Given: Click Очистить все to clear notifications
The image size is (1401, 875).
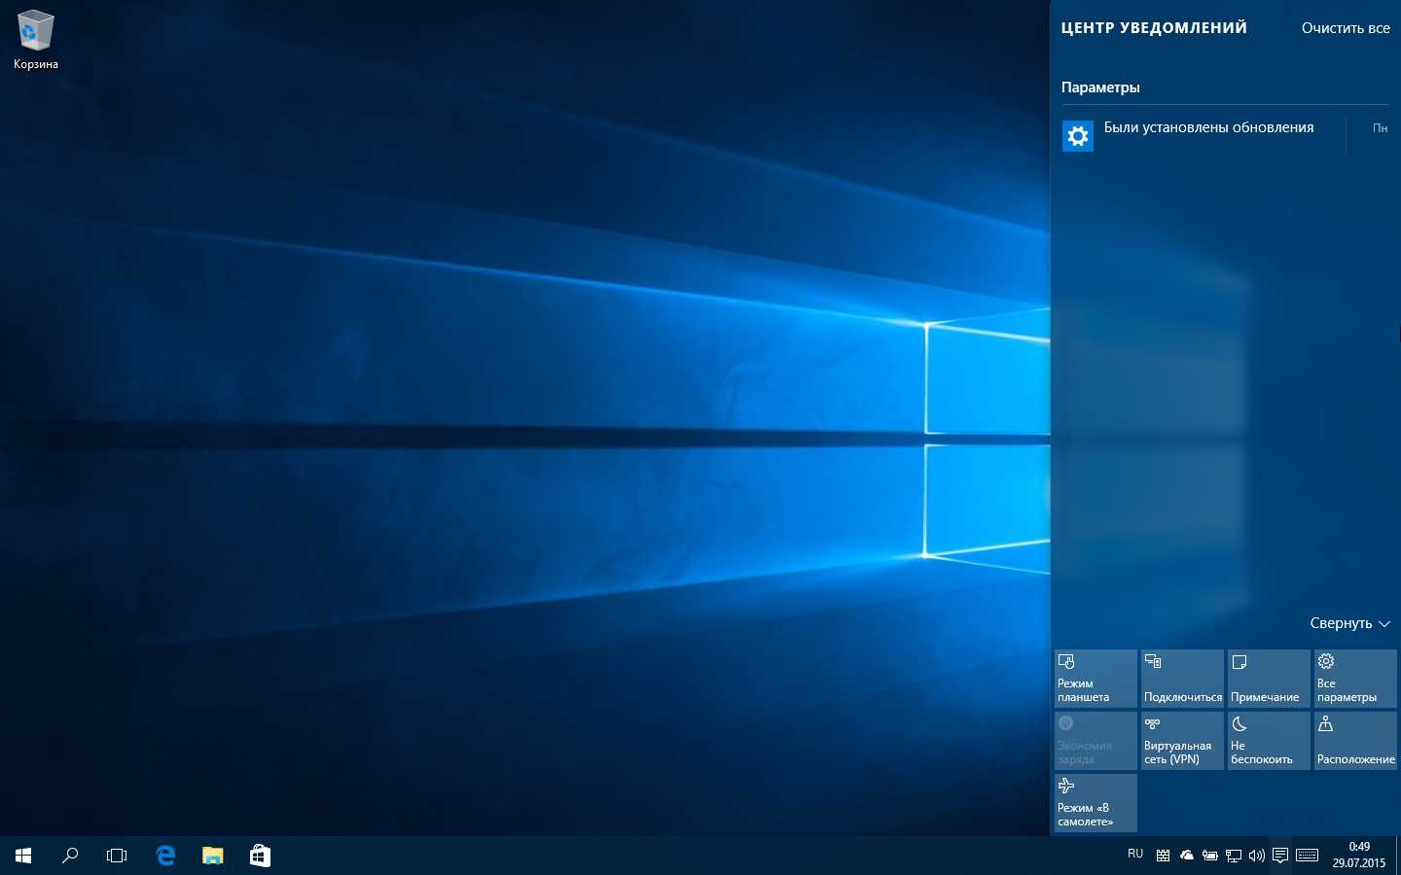Looking at the screenshot, I should point(1346,28).
